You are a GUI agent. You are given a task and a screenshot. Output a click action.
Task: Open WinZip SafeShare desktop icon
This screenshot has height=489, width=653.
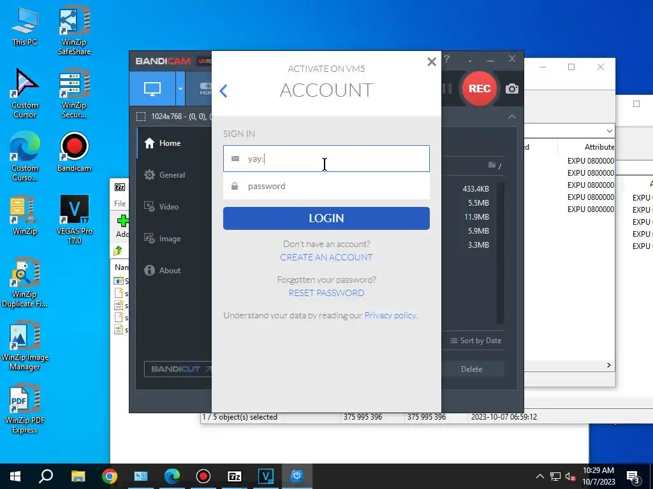(74, 31)
